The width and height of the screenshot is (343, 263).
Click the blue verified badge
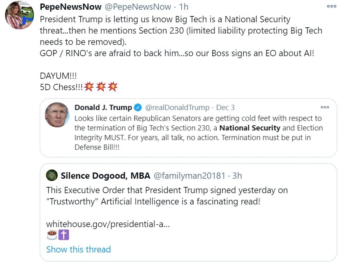pyautogui.click(x=138, y=107)
